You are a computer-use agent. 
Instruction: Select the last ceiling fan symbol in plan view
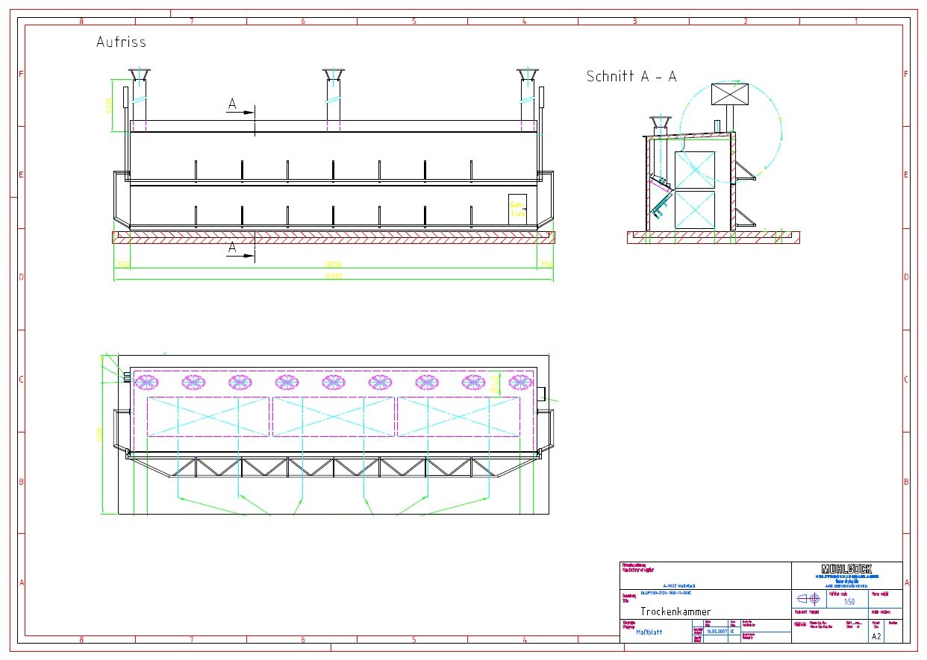coord(520,382)
